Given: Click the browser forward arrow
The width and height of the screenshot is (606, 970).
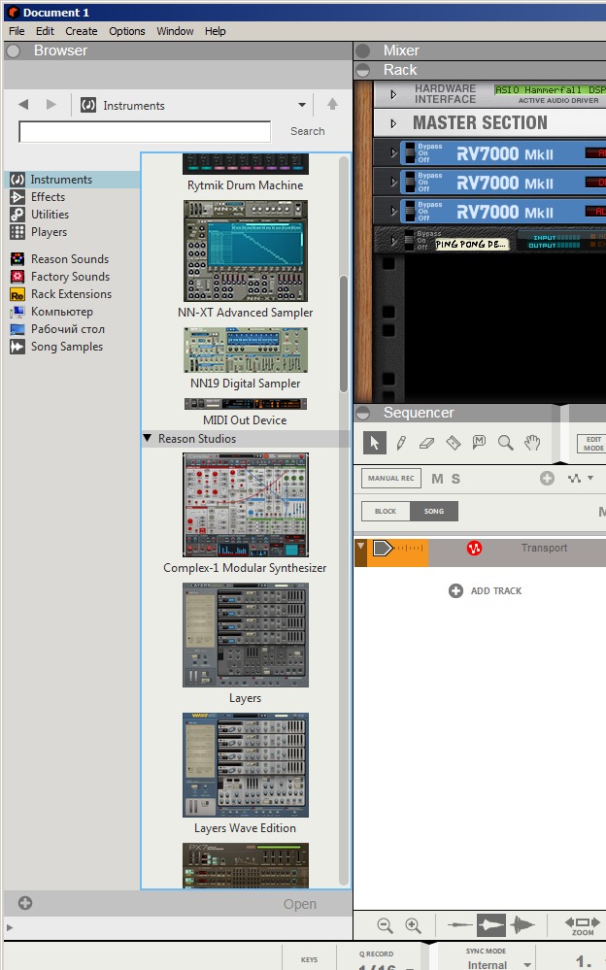Looking at the screenshot, I should [51, 105].
